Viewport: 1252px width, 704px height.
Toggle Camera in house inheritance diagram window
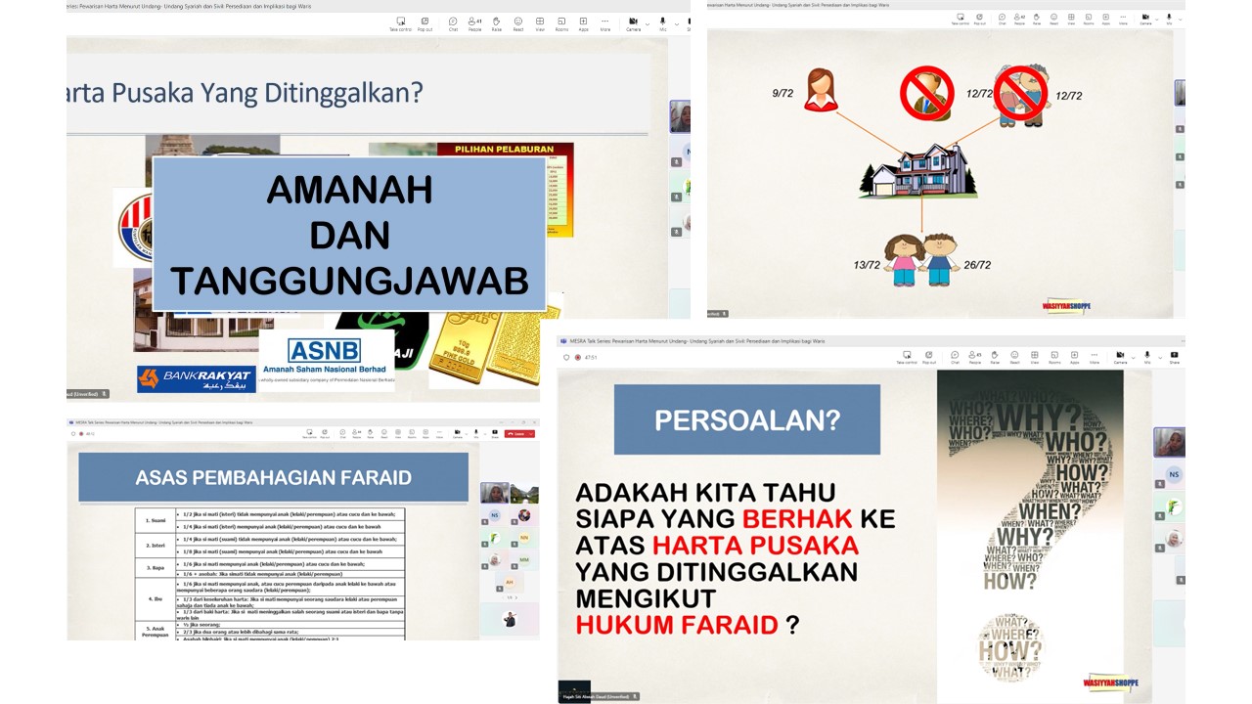click(1145, 19)
